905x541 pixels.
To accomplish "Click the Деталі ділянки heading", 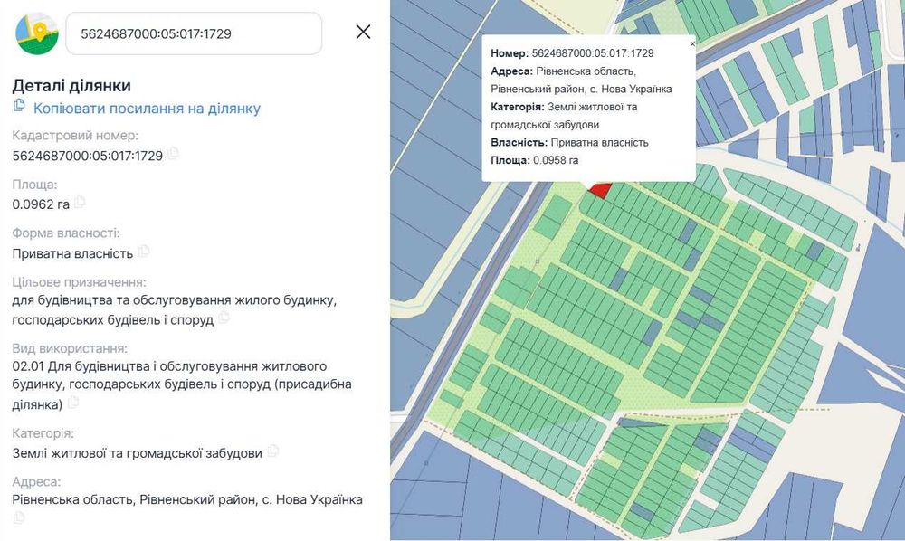I will [x=71, y=86].
